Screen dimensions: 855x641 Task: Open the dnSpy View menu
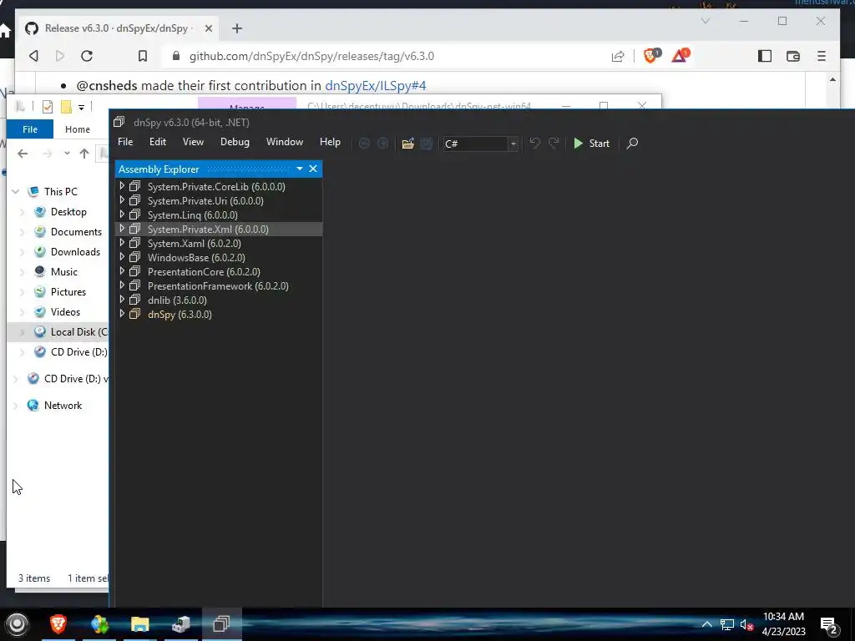193,142
